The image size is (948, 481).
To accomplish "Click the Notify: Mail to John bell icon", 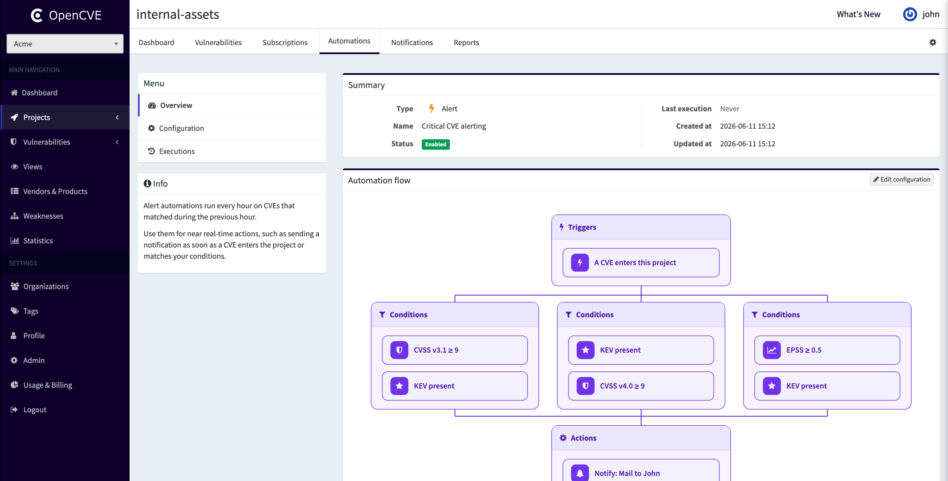I will coord(580,473).
